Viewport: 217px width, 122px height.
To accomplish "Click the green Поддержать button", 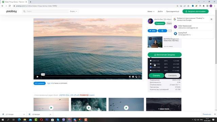I will tap(160, 23).
